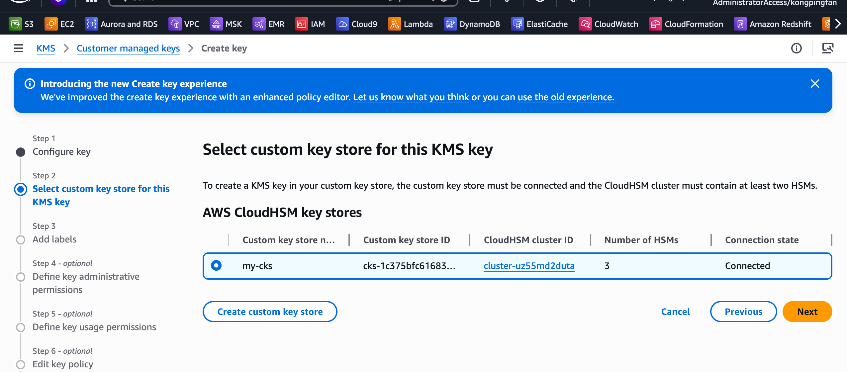Image resolution: width=847 pixels, height=372 pixels.
Task: Open the cluster-uz55md2duta cluster link
Action: (x=529, y=266)
